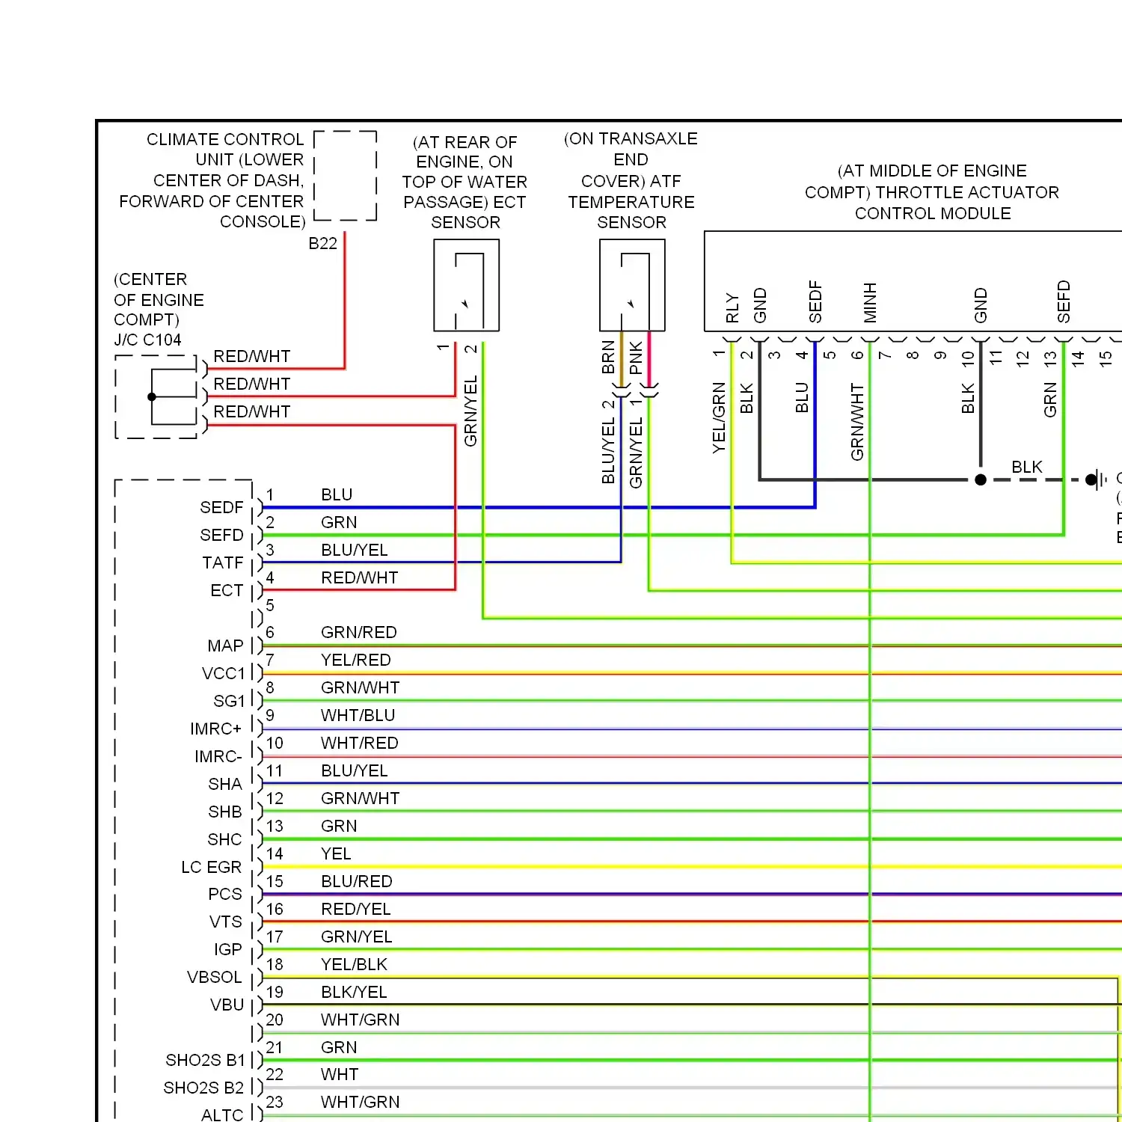Select GRN wire label at pin 13
Screen dimensions: 1122x1122
(339, 826)
